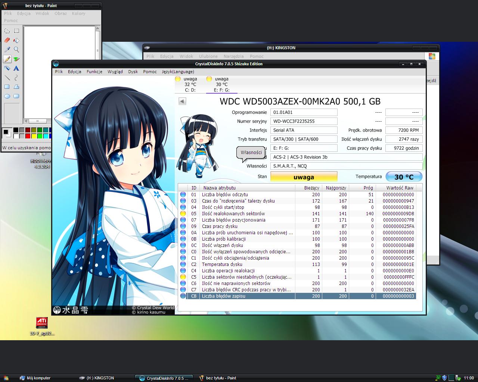Pick the black color swatch in Paint palette
Image resolution: width=478 pixels, height=382 pixels.
pyautogui.click(x=16, y=130)
